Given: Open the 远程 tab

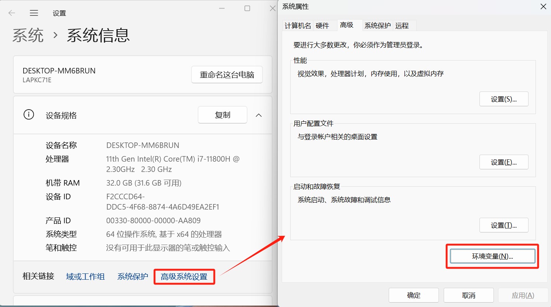Looking at the screenshot, I should [x=402, y=25].
